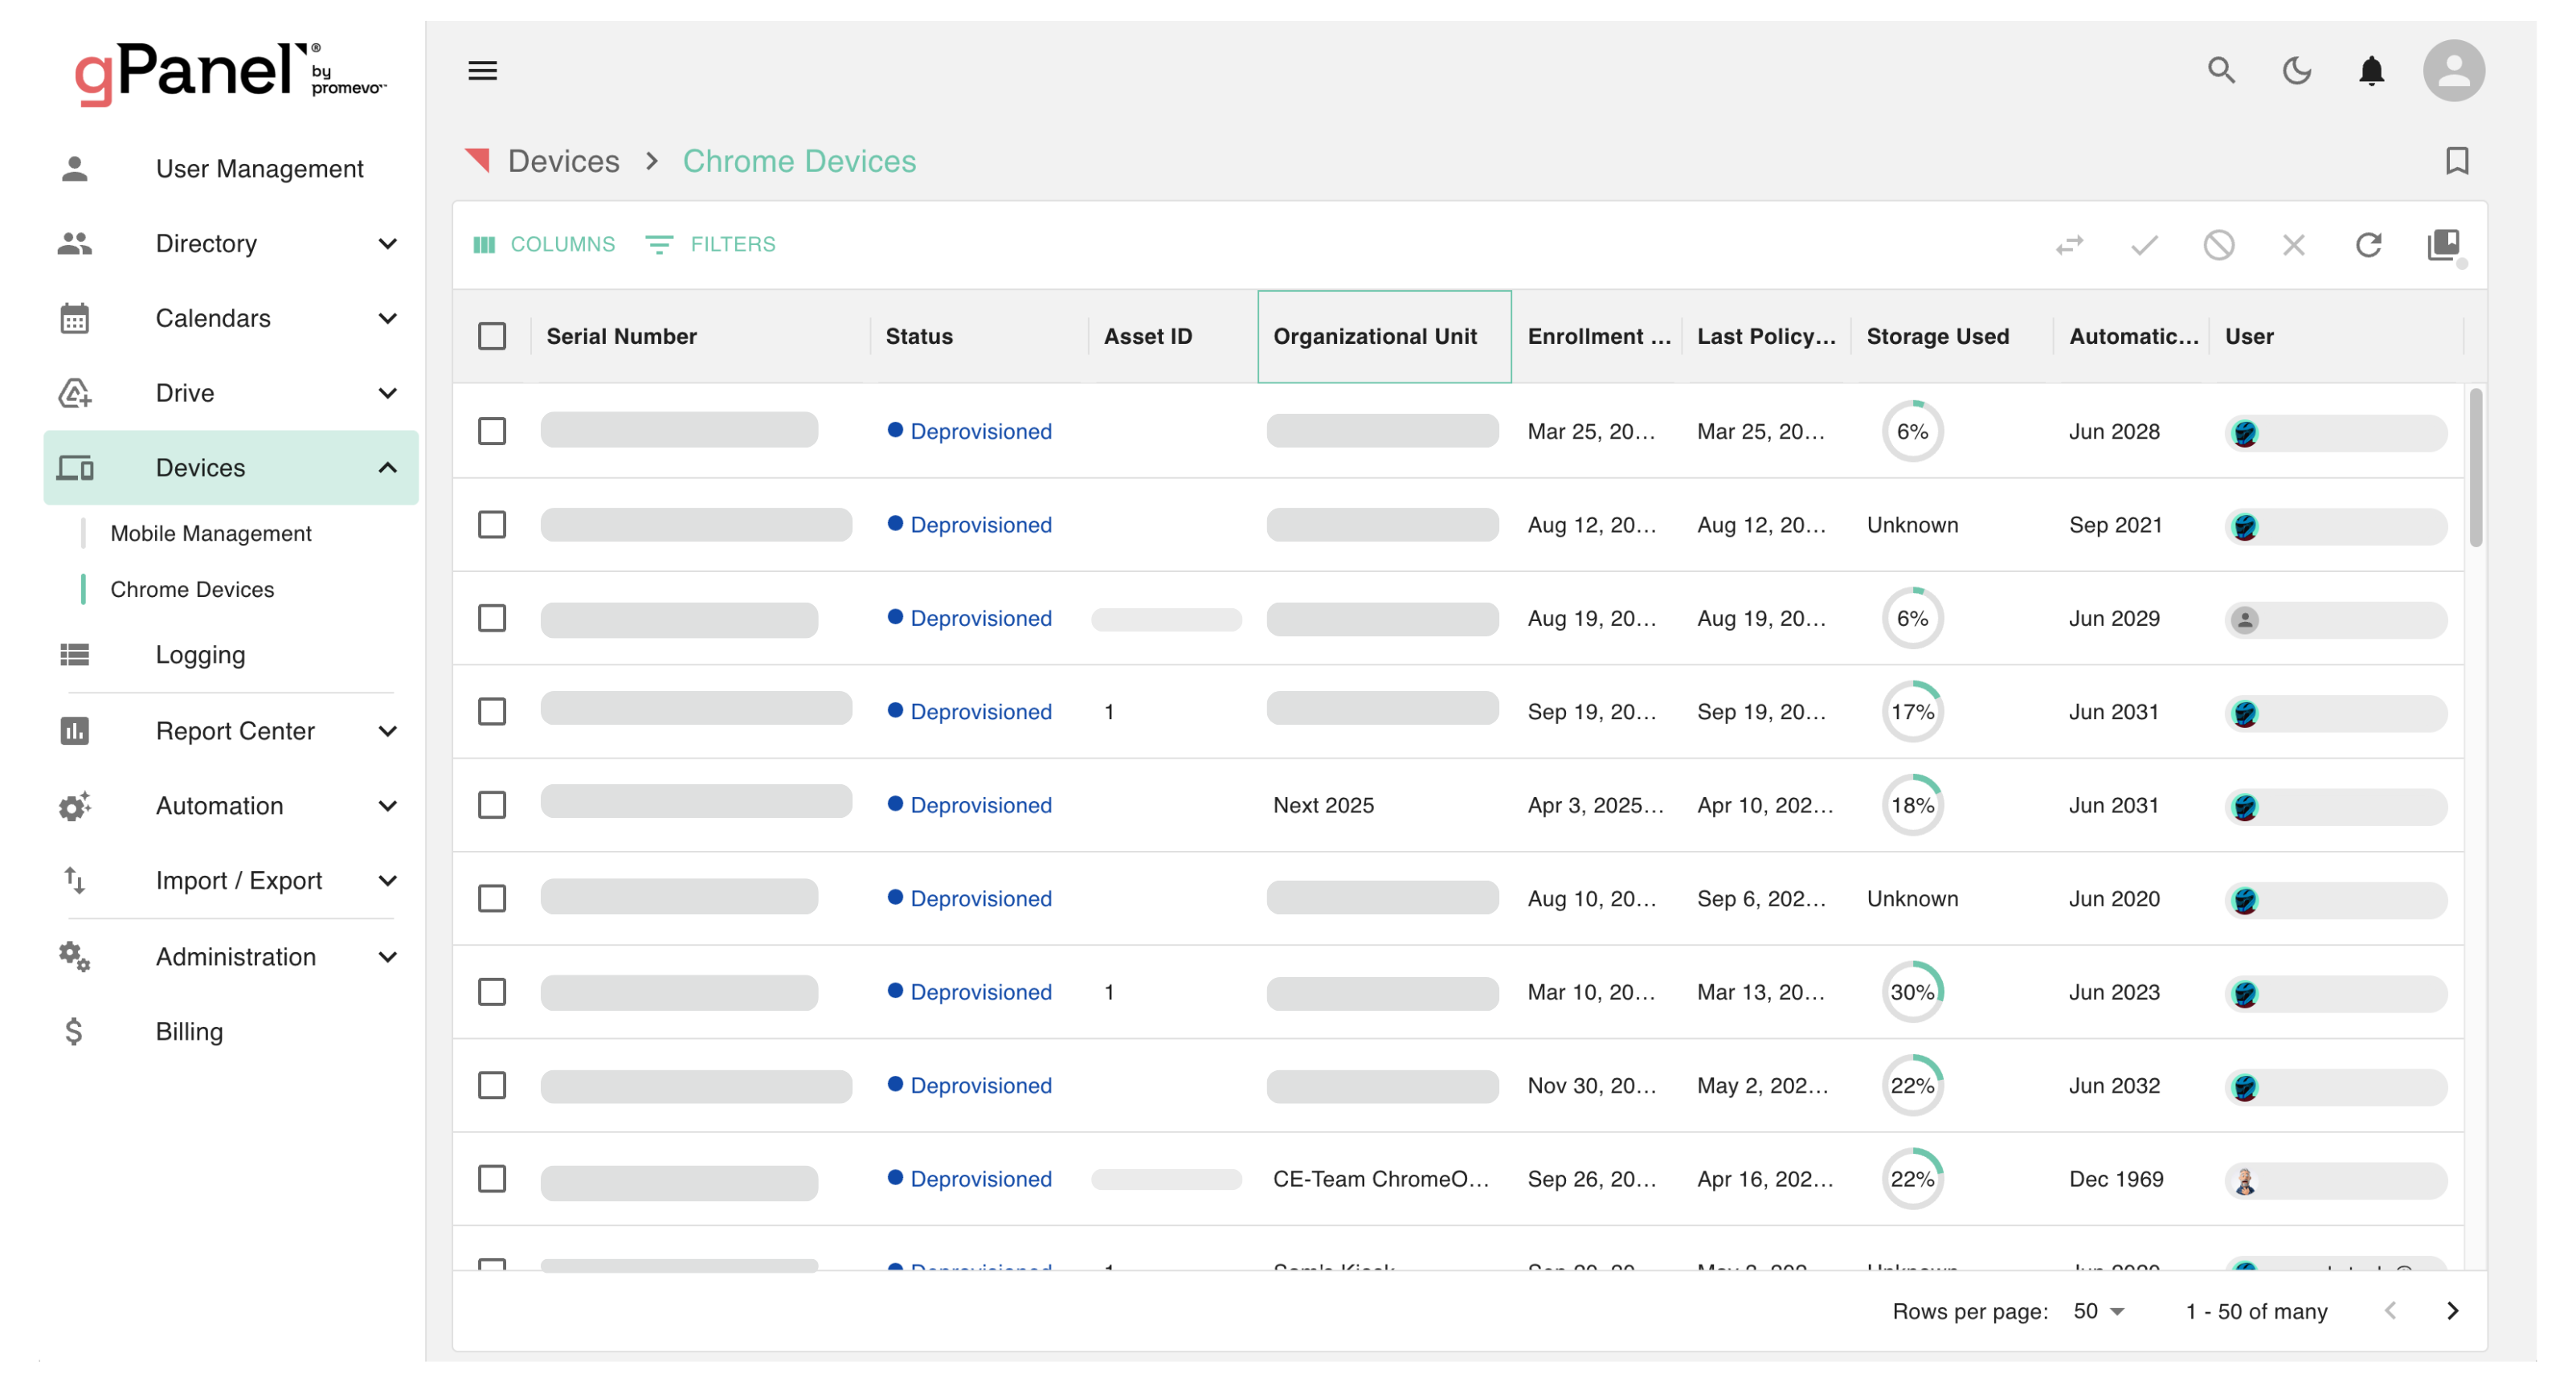This screenshot has height=1382, width=2576.
Task: Click the gPanel logo
Action: pos(230,73)
